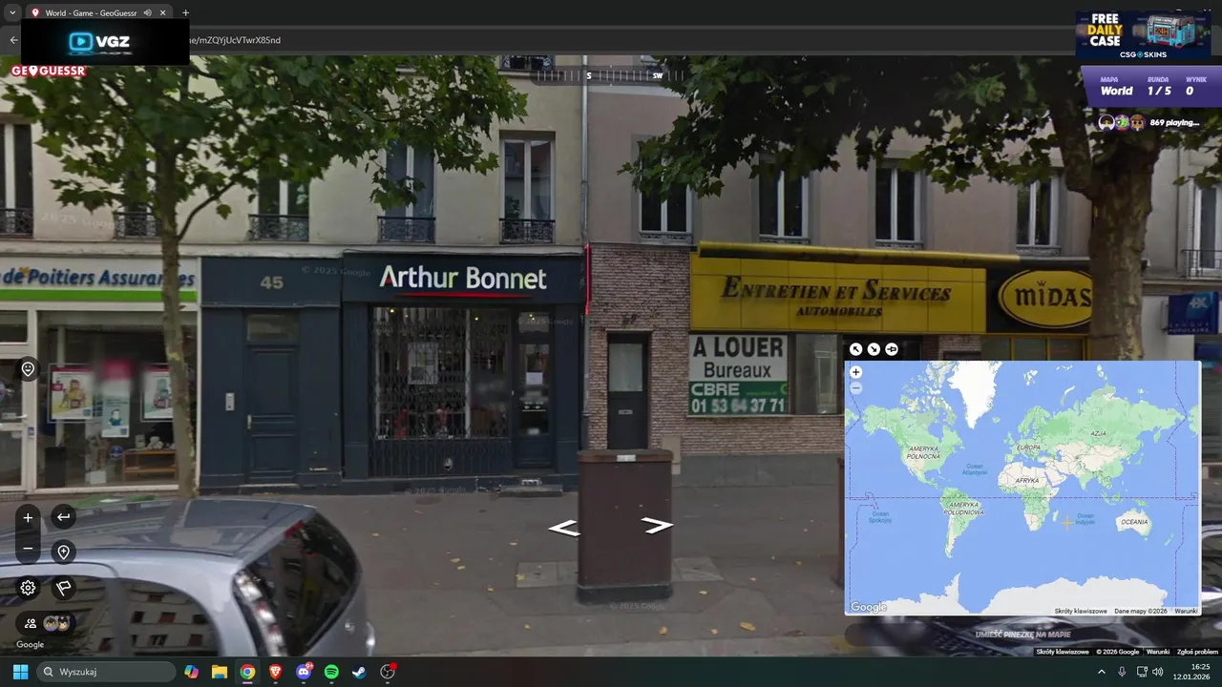Viewport: 1222px width, 687px height.
Task: Click the round counter 1 / 5
Action: tap(1158, 92)
